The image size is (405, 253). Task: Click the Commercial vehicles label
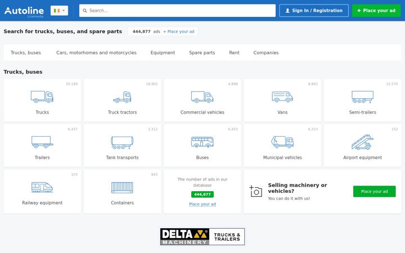(202, 112)
